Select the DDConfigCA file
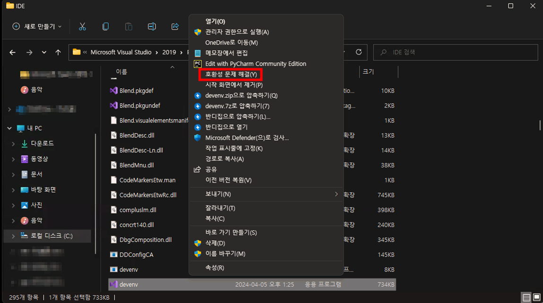 (136, 255)
